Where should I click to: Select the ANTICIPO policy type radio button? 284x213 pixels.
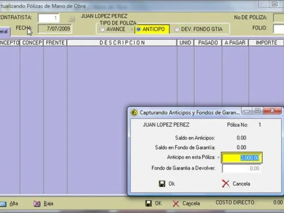(138, 29)
